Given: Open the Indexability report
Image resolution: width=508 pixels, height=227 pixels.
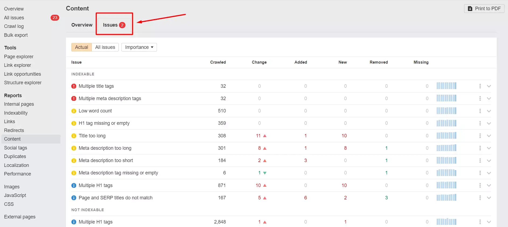Looking at the screenshot, I should (16, 113).
